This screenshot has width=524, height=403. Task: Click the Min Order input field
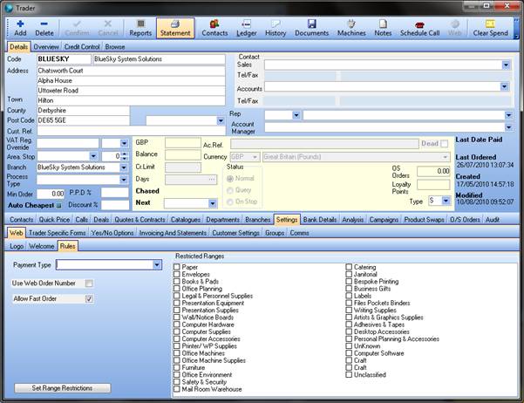click(51, 194)
